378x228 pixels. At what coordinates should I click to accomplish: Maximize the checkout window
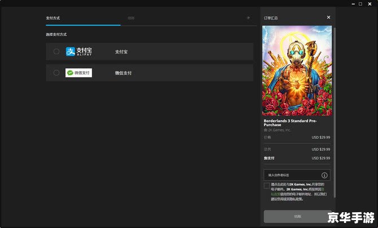click(361, 4)
